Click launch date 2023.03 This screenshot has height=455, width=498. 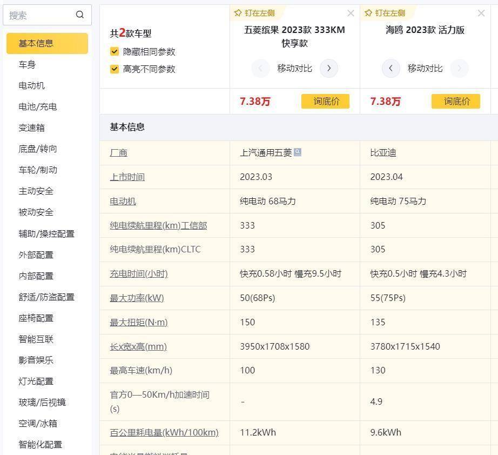pos(256,177)
